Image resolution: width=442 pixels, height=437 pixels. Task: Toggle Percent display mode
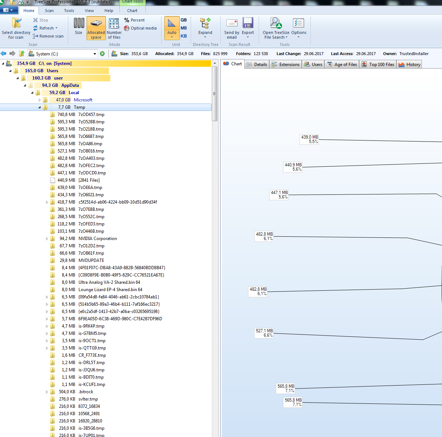coord(134,20)
